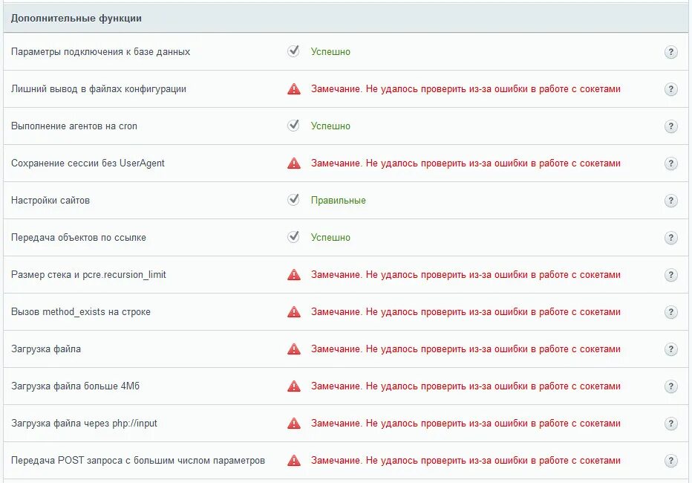Screen dimensions: 692x483
Task: Open help for Выполнение агентов на cron
Action: pyautogui.click(x=670, y=126)
